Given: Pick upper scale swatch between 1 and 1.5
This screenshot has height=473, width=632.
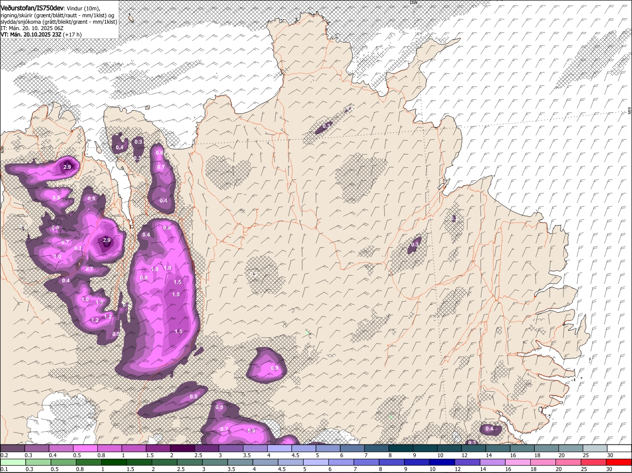Looking at the screenshot, I should click(x=133, y=448).
